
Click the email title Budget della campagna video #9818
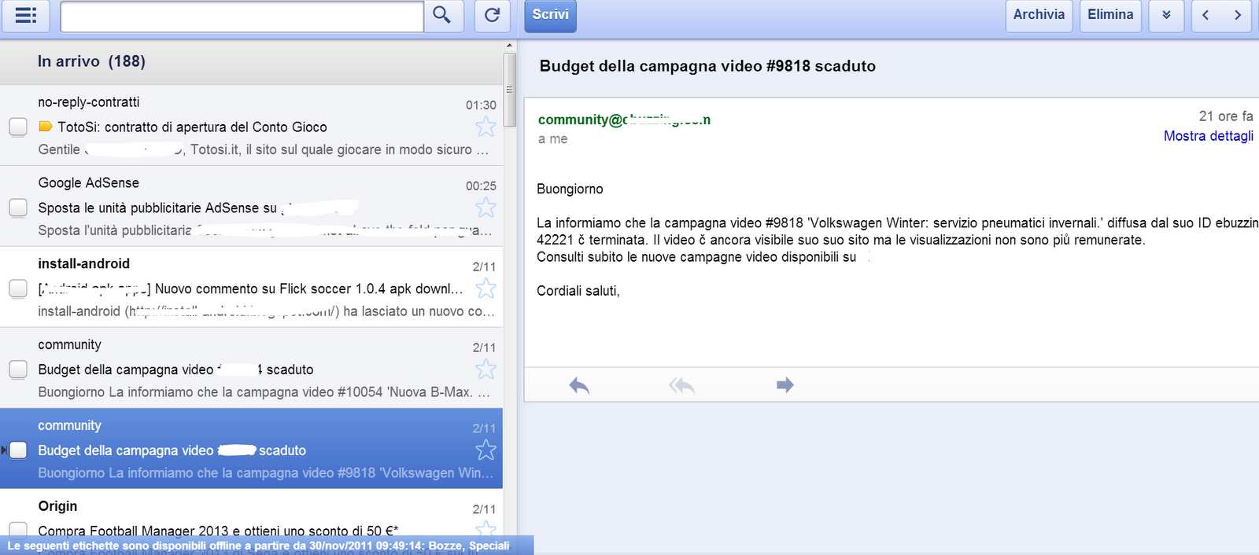click(x=707, y=66)
